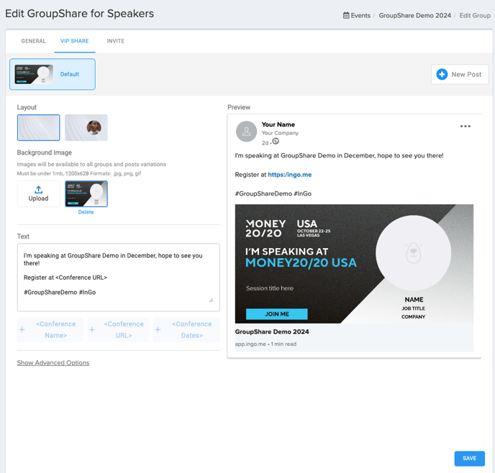This screenshot has width=495, height=473.
Task: Click the plus icon on New Post
Action: click(x=442, y=75)
